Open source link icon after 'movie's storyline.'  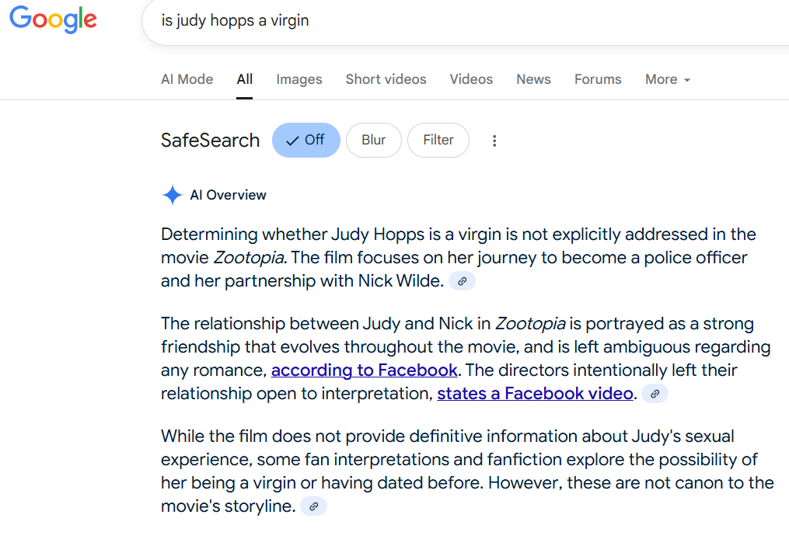pos(313,506)
